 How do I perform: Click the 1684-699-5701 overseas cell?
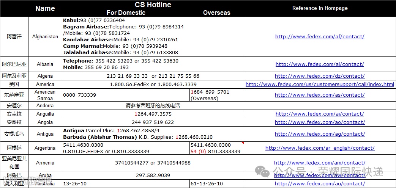[x=217, y=95]
